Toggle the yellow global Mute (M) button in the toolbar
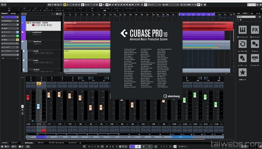 coord(65,5)
